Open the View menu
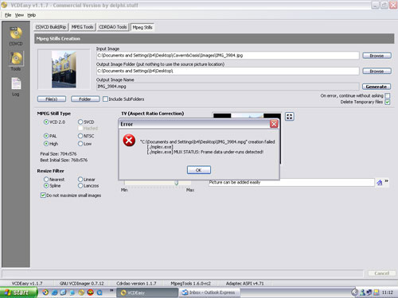 [19, 15]
